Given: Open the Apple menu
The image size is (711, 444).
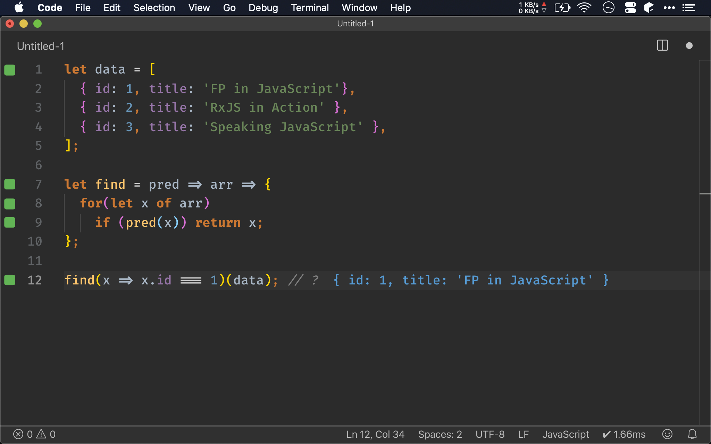Looking at the screenshot, I should pyautogui.click(x=19, y=8).
